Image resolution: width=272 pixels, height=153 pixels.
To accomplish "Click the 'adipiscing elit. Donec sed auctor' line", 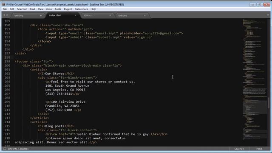I will [x=56, y=142].
